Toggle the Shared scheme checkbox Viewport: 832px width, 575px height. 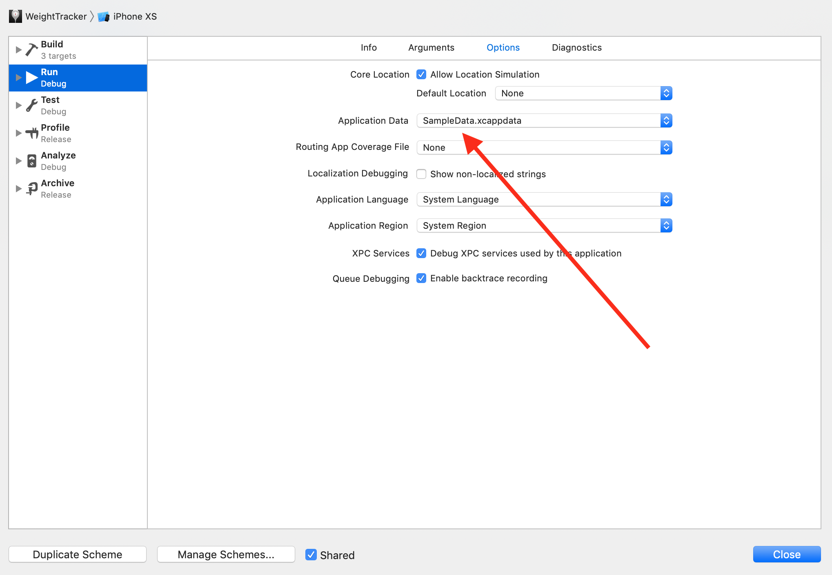tap(311, 555)
